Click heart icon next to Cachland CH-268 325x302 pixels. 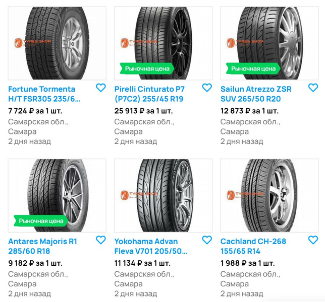coord(313,240)
